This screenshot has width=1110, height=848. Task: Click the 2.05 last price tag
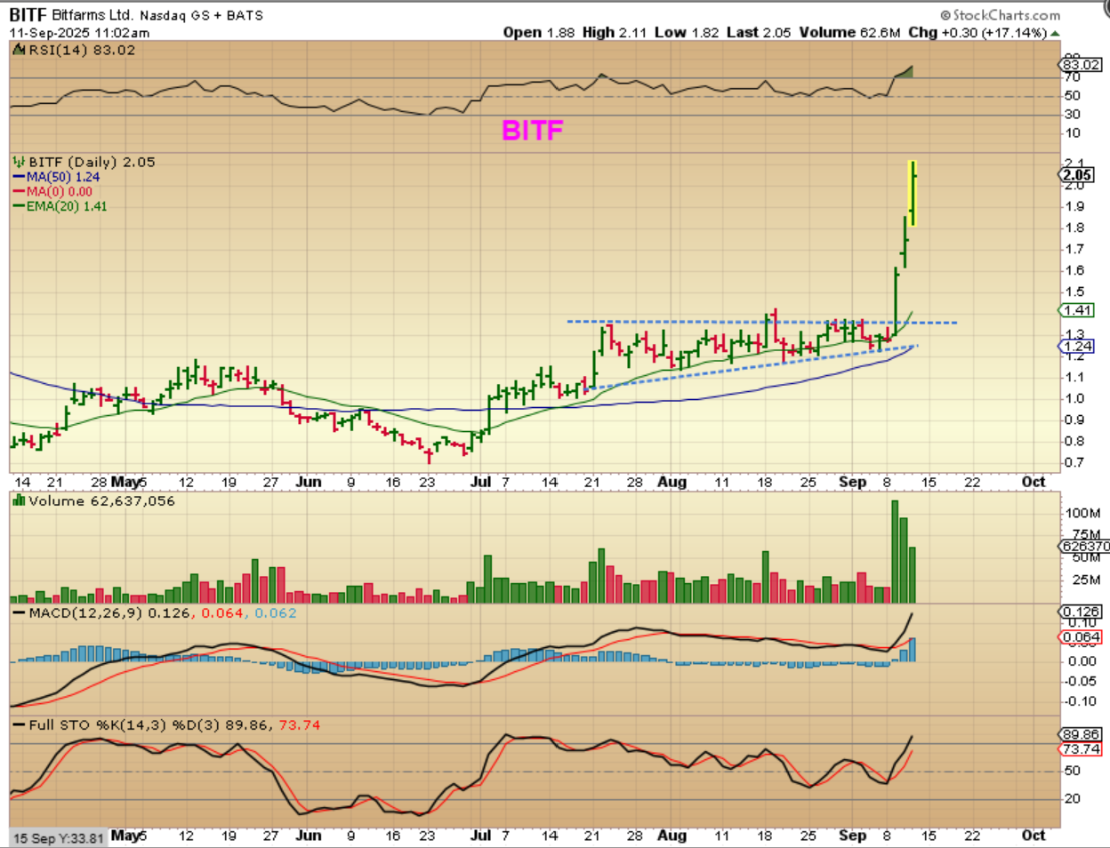[1078, 175]
